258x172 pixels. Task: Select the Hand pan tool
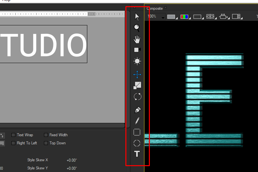coord(137,39)
